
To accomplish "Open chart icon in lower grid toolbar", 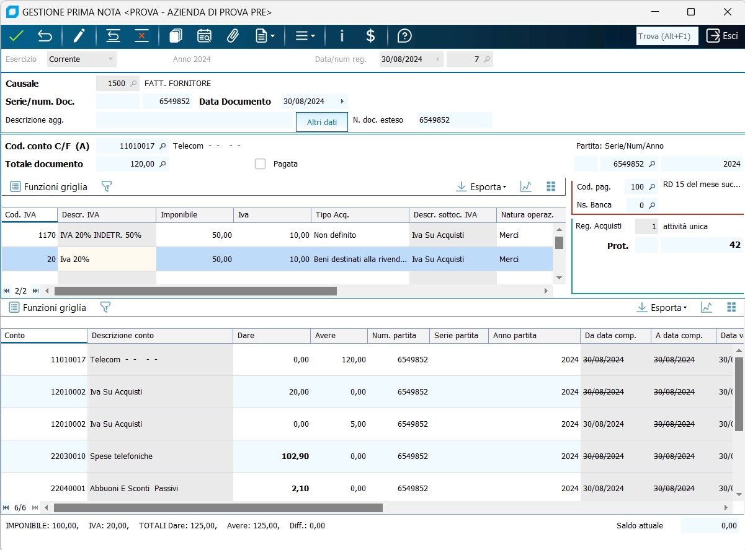I will (x=706, y=307).
